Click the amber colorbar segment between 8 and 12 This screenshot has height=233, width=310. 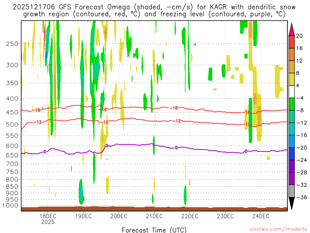(x=292, y=67)
